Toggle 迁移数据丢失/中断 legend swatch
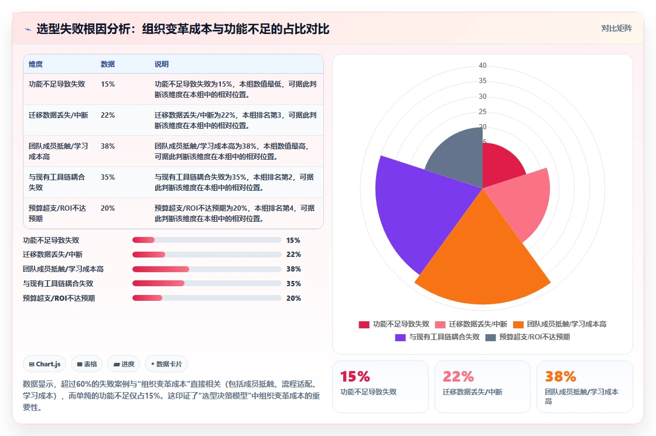Screen dimensions: 656x436 [440, 324]
